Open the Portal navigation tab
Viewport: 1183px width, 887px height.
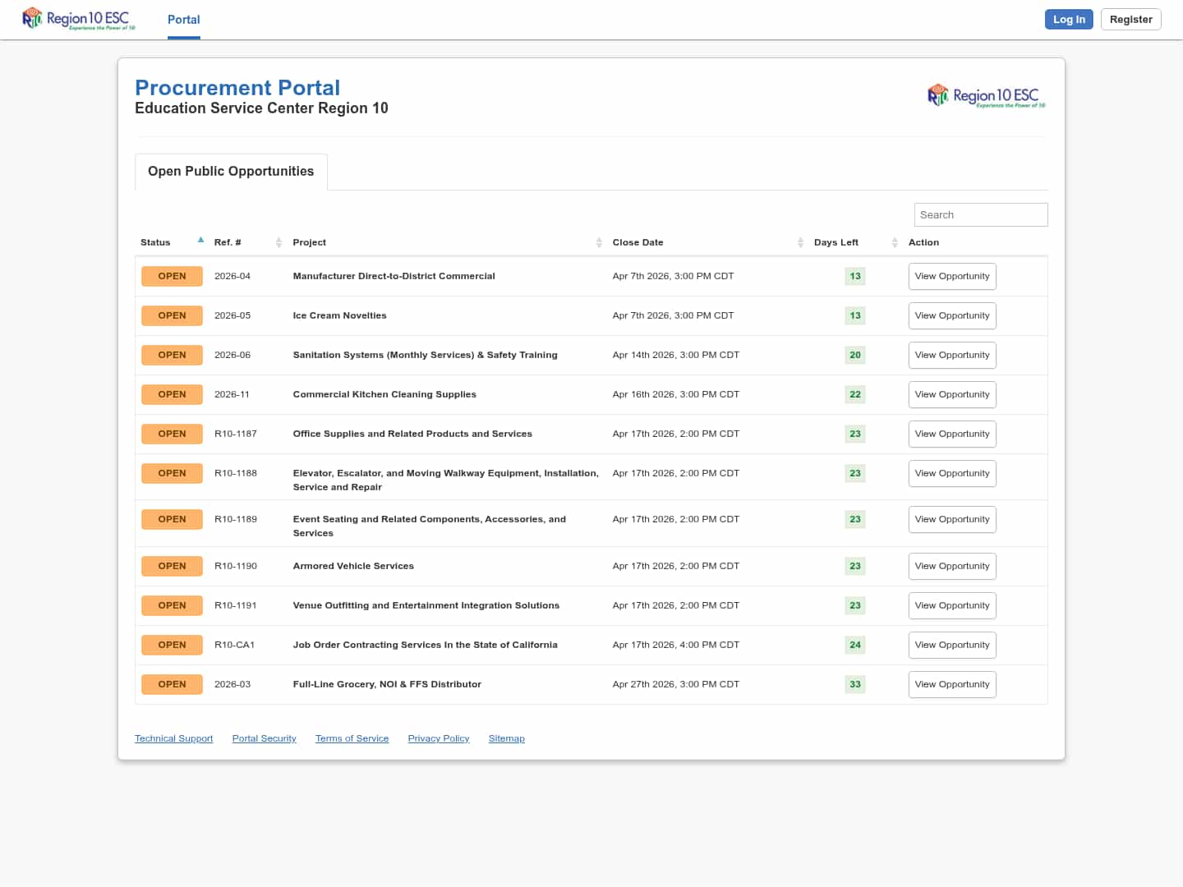[183, 20]
